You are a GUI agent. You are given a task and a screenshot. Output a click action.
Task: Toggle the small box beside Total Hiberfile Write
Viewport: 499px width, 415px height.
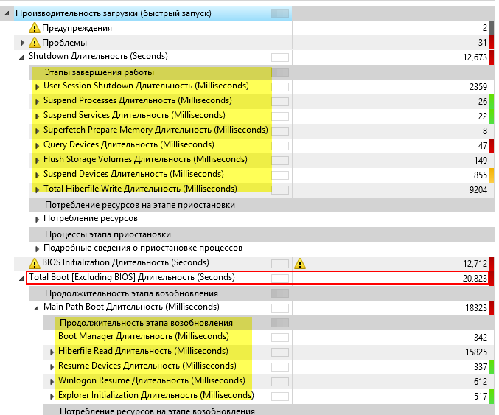pos(280,189)
